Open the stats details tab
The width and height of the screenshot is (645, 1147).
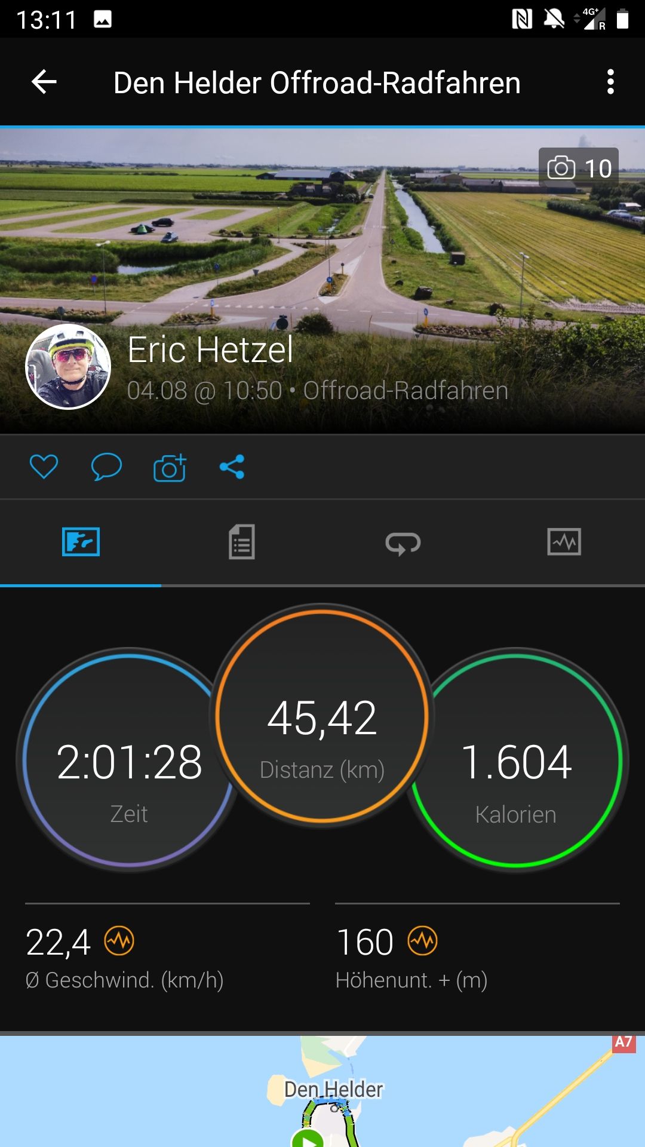(242, 542)
